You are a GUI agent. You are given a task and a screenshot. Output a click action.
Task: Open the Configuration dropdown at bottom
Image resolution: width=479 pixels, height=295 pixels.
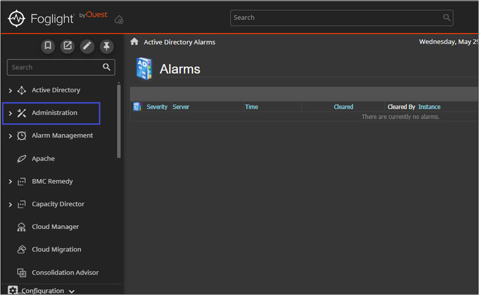point(71,291)
